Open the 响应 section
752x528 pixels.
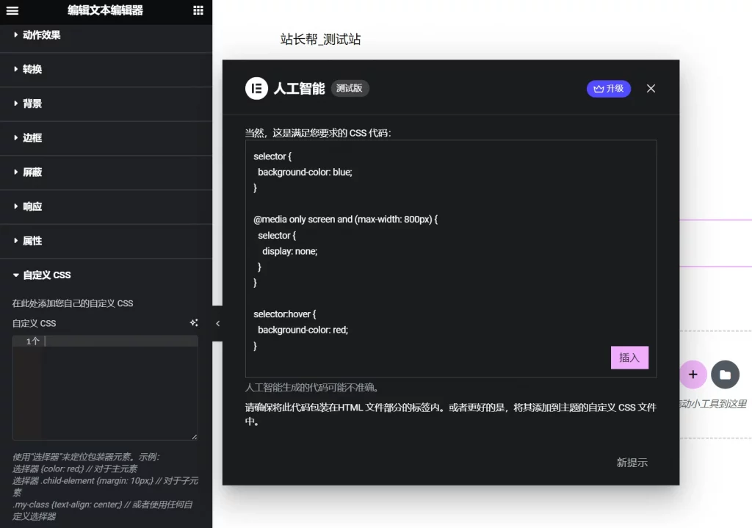pos(32,206)
